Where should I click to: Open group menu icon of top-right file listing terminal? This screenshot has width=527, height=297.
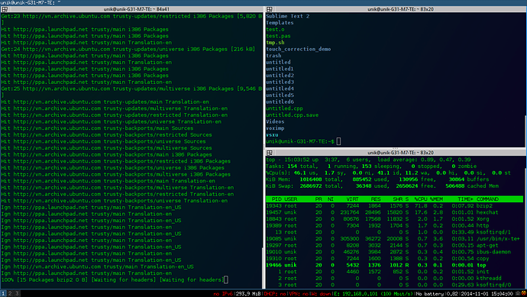point(269,9)
